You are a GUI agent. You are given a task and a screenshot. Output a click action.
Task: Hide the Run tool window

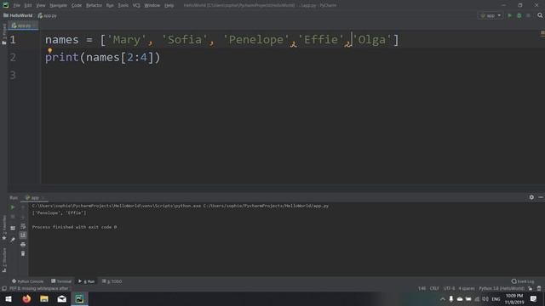(x=541, y=197)
